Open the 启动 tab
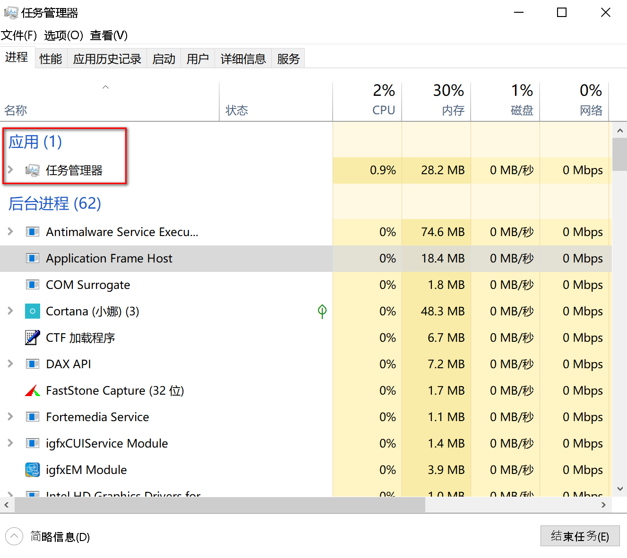627x558 pixels. click(164, 59)
